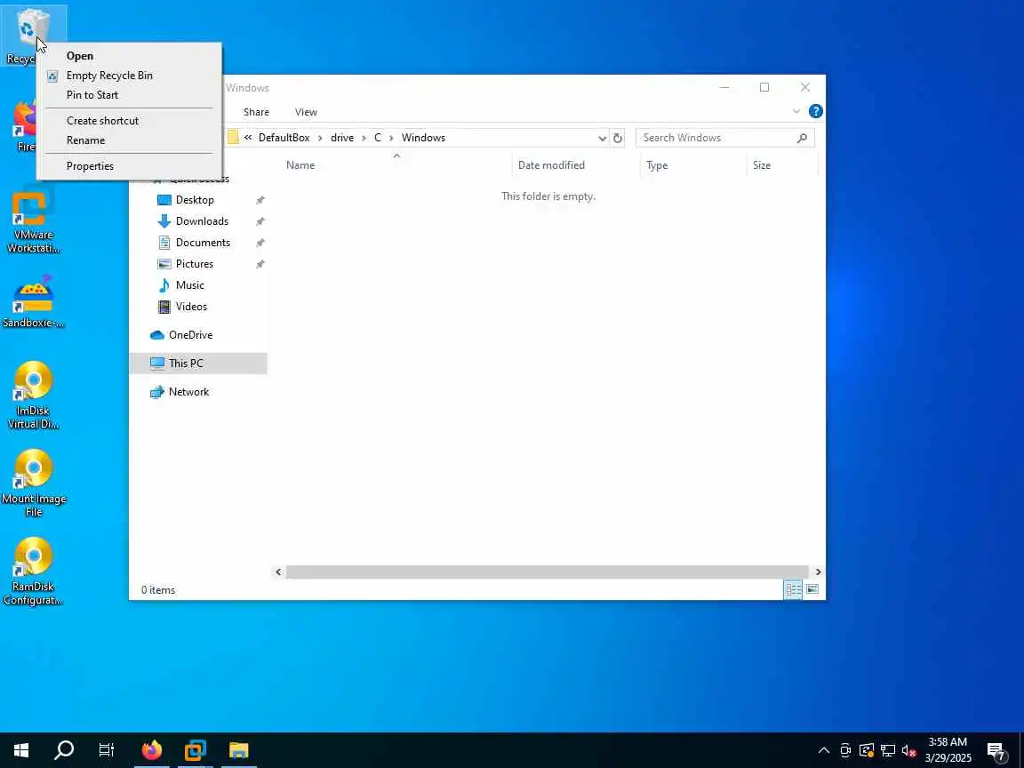Viewport: 1024px width, 768px height.
Task: Click the Help icon in Explorer
Action: (x=816, y=111)
